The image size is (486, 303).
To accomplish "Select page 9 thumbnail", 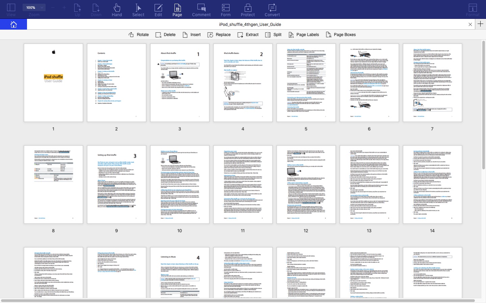I will tap(116, 184).
